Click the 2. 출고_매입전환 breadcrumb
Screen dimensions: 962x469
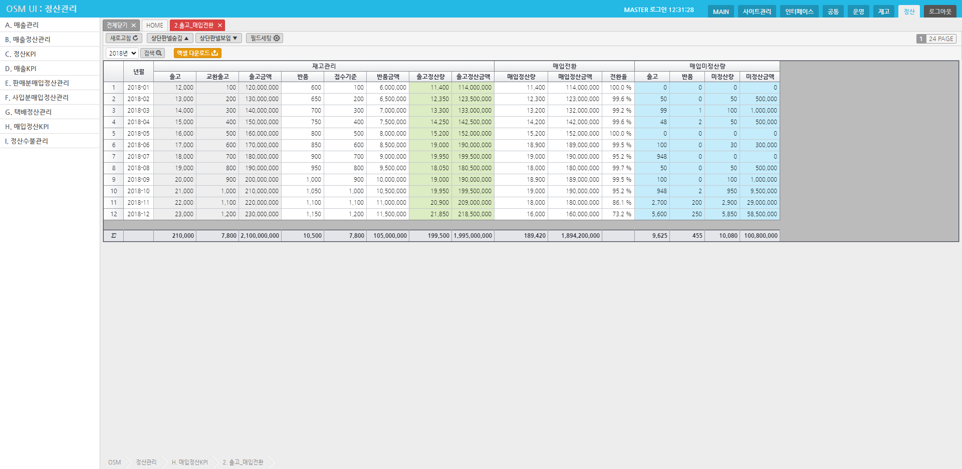pyautogui.click(x=243, y=462)
